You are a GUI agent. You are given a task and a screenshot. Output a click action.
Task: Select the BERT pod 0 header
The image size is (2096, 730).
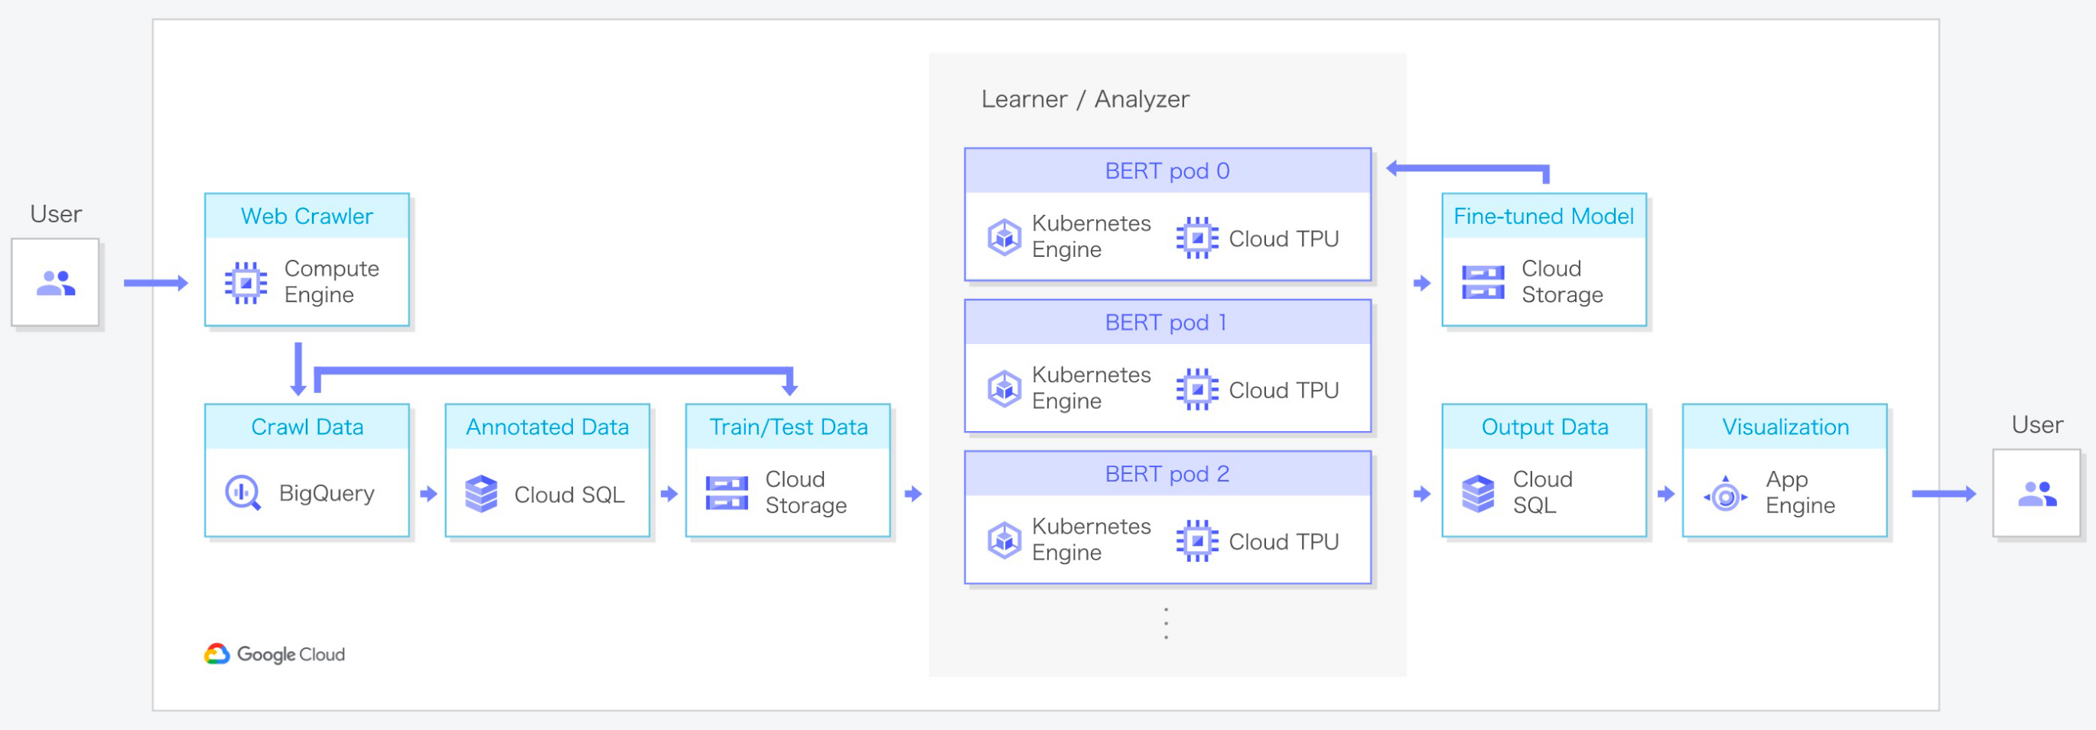coord(1167,170)
